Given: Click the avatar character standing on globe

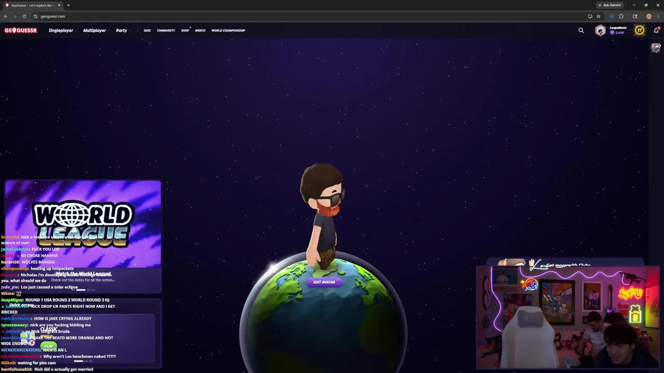Looking at the screenshot, I should (x=322, y=218).
